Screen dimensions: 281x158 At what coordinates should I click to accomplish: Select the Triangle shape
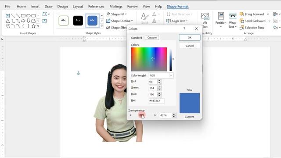pyautogui.click(x=8, y=21)
